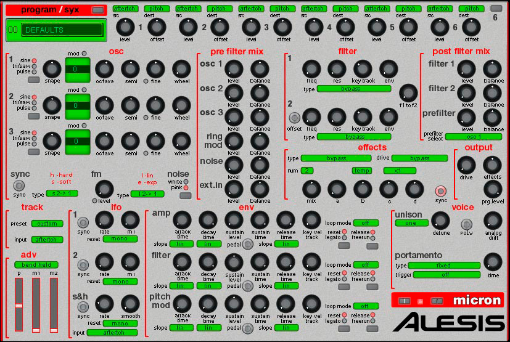
Task: Click the filter env release time knob
Action: point(286,262)
